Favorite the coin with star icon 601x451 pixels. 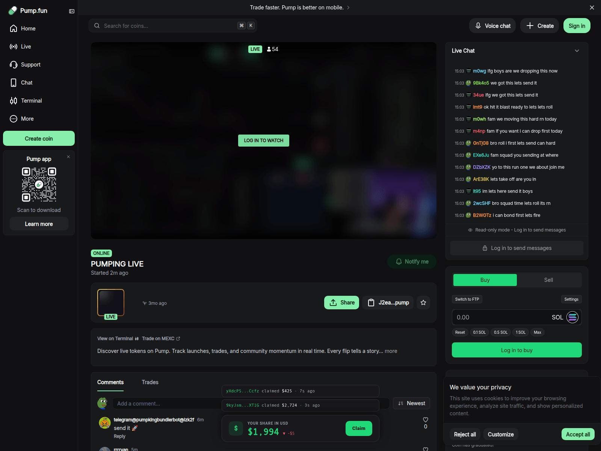tap(423, 303)
